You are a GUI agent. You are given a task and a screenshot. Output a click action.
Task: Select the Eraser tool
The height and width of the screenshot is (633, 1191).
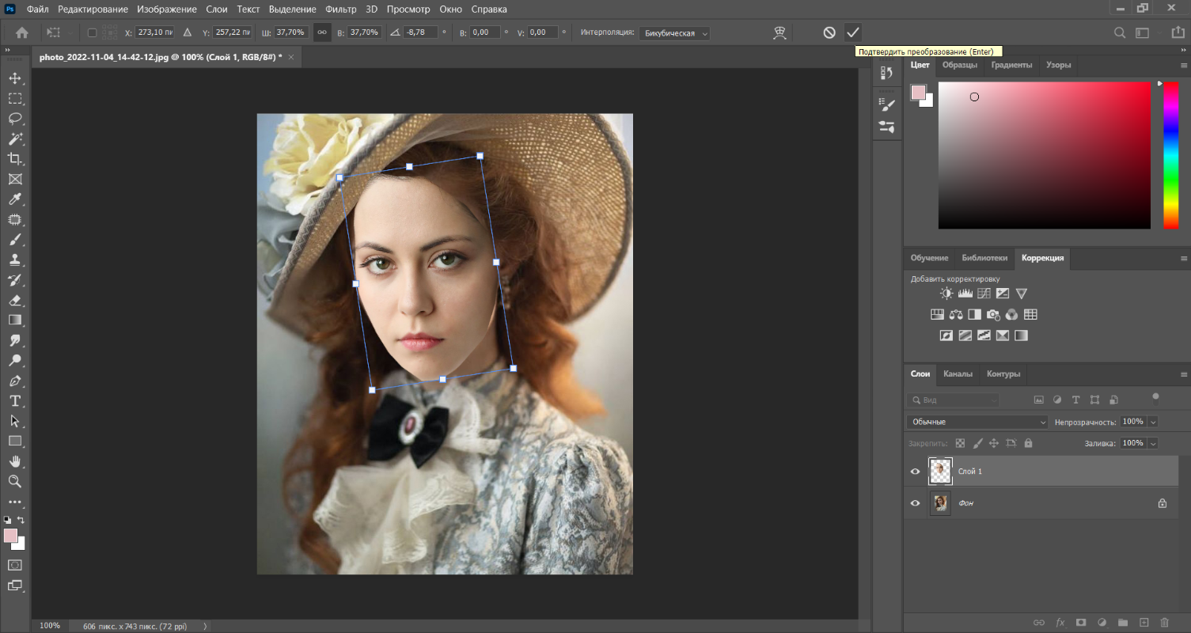point(15,300)
